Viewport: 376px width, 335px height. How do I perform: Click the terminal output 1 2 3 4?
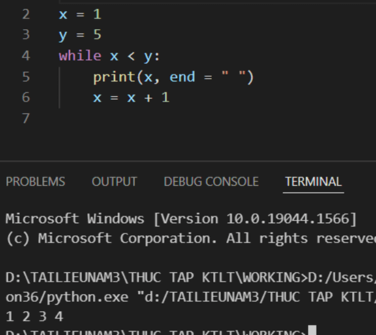click(x=35, y=317)
